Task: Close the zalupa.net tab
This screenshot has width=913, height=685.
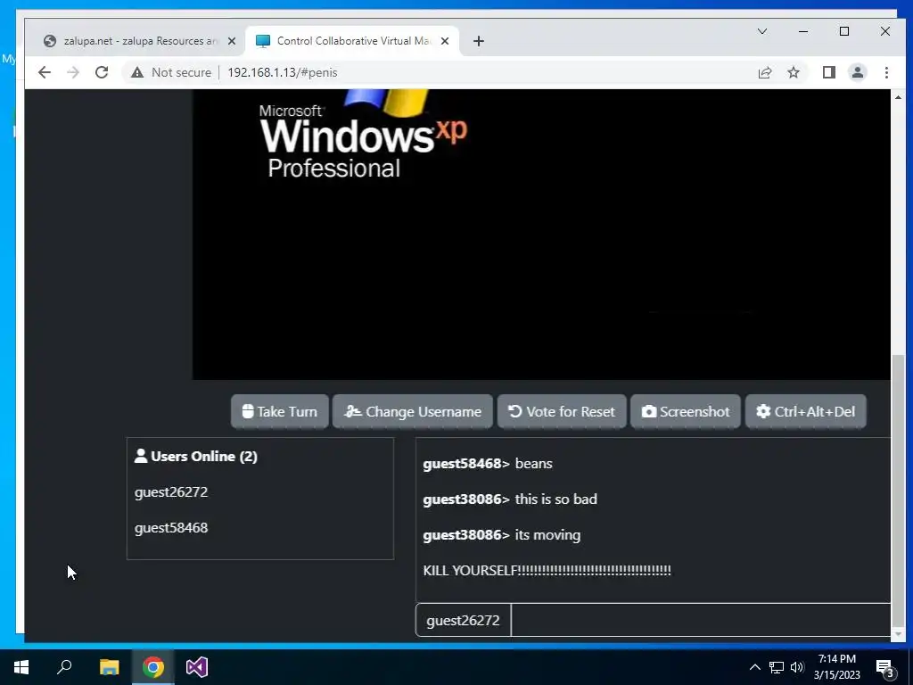Action: [x=232, y=41]
